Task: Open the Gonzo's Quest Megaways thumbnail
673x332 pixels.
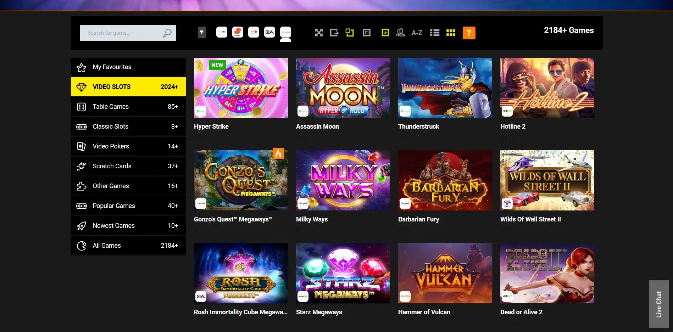Action: pos(241,180)
